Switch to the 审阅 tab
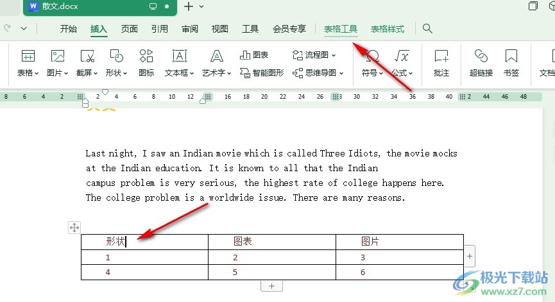 [190, 29]
